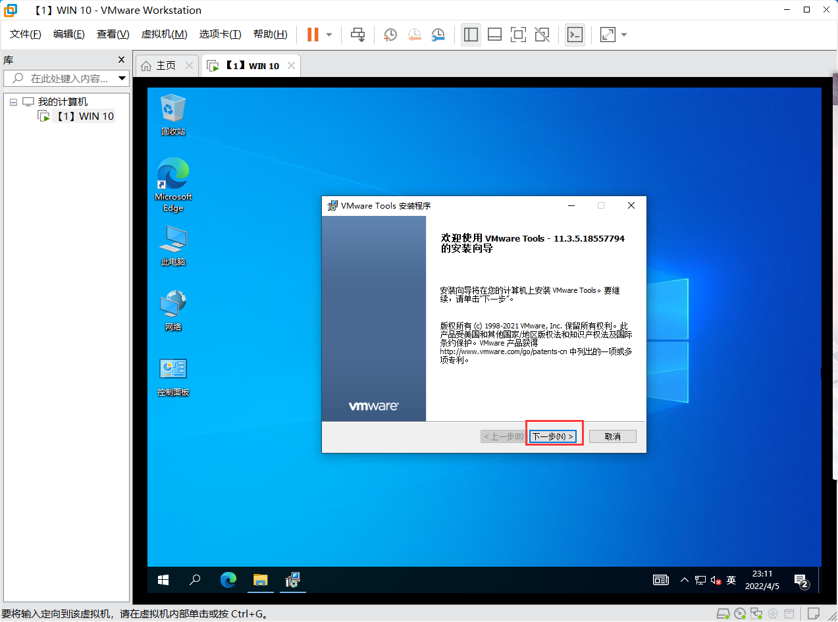The height and width of the screenshot is (622, 838).
Task: Open the library search filter dropdown arrow
Action: pyautogui.click(x=122, y=78)
